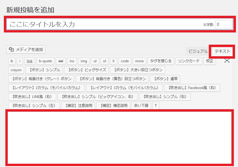
Task: Insert deleted text with del button
Action: [61, 61]
